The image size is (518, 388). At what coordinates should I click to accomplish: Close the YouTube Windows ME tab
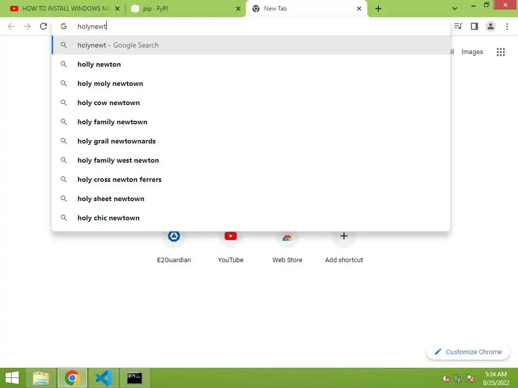(117, 9)
